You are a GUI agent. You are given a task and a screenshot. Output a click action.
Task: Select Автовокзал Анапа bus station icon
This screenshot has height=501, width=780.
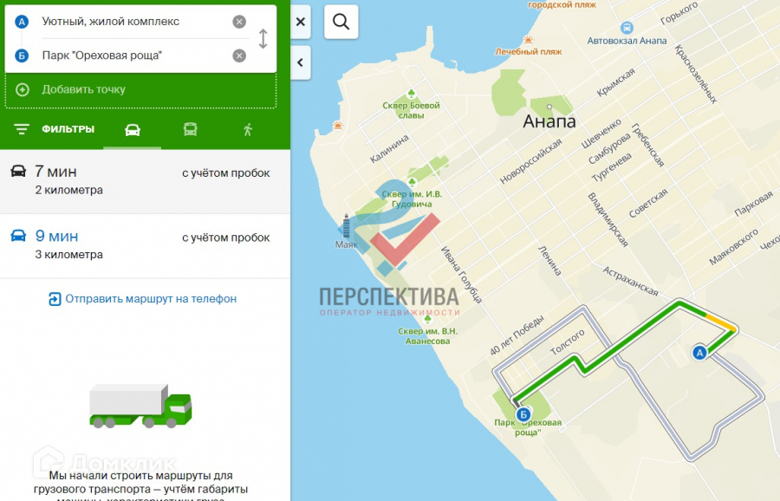point(627,28)
